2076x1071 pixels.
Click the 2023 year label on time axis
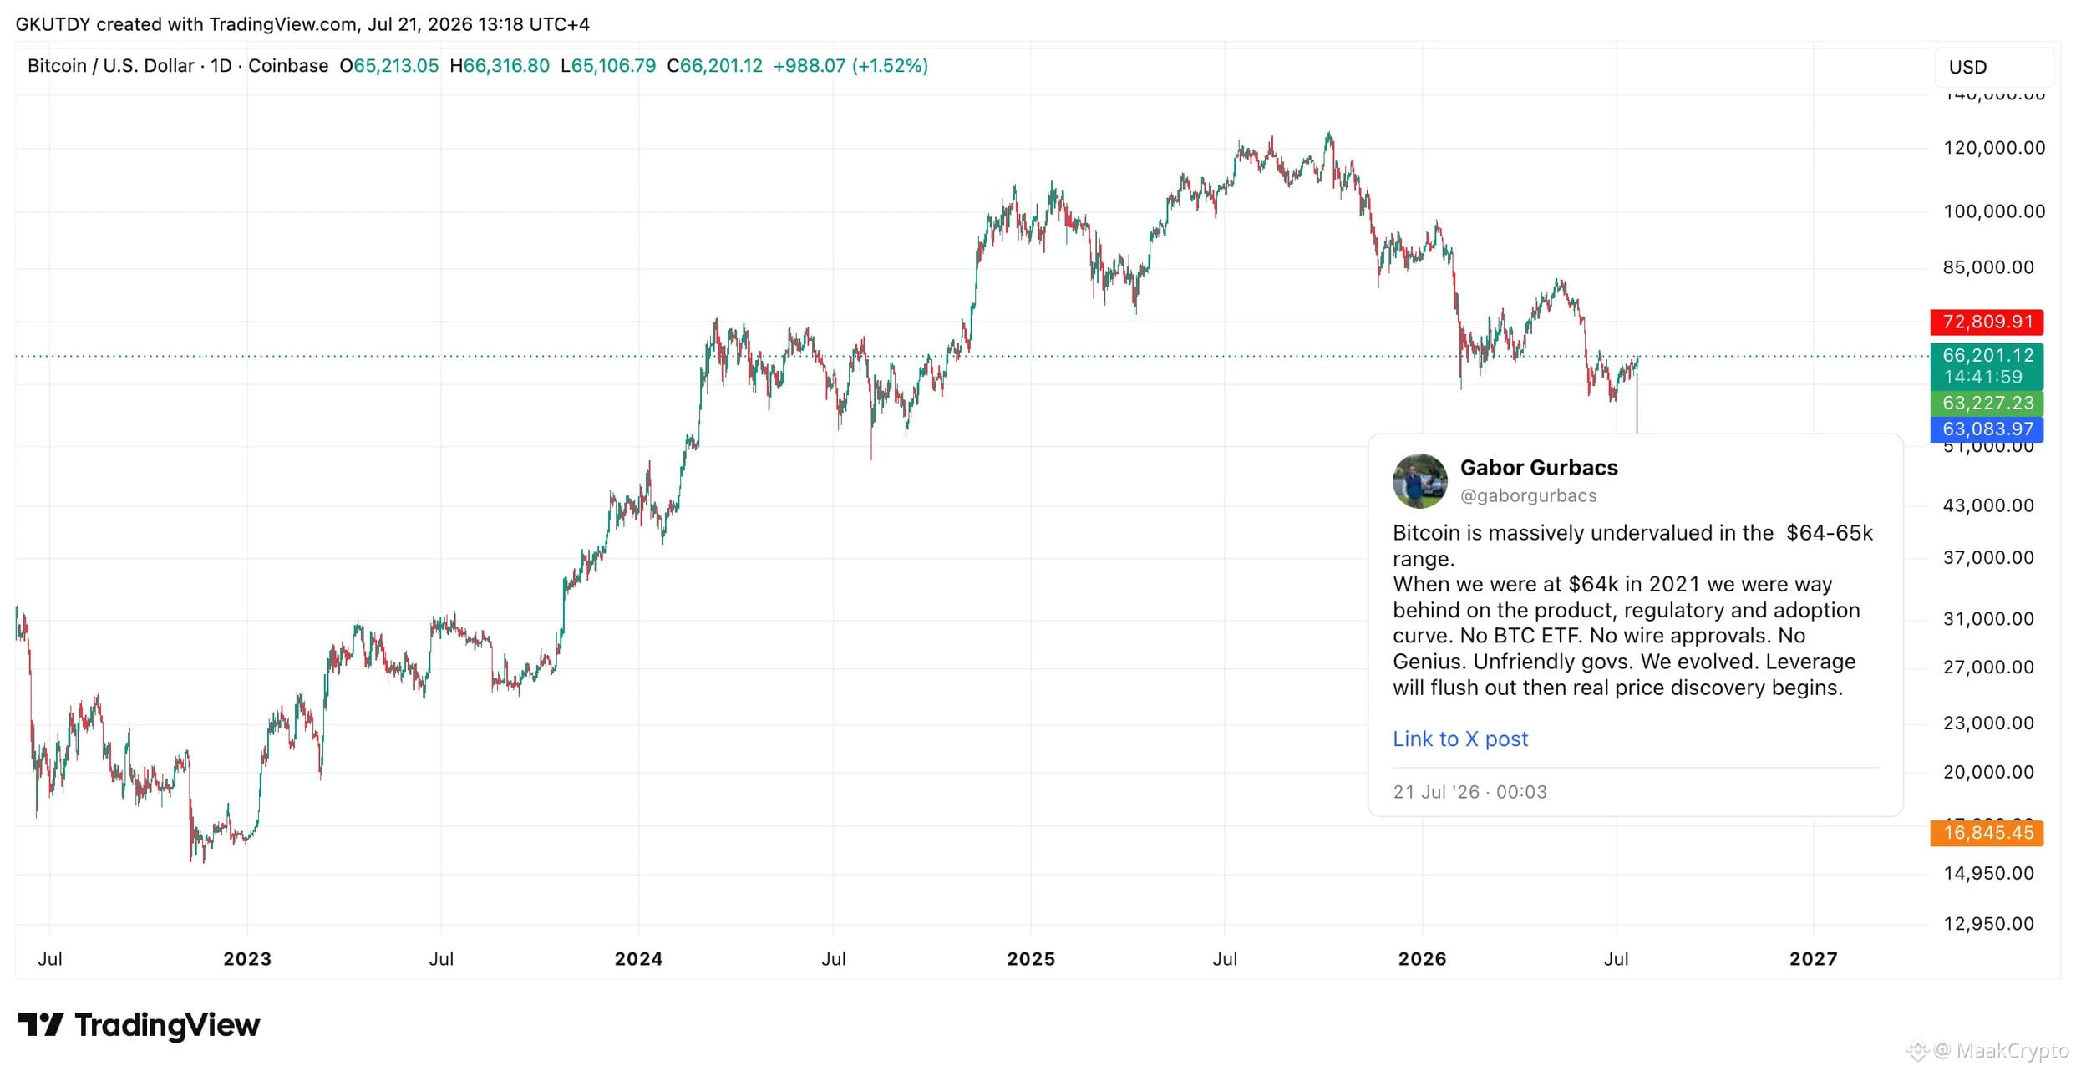247,959
